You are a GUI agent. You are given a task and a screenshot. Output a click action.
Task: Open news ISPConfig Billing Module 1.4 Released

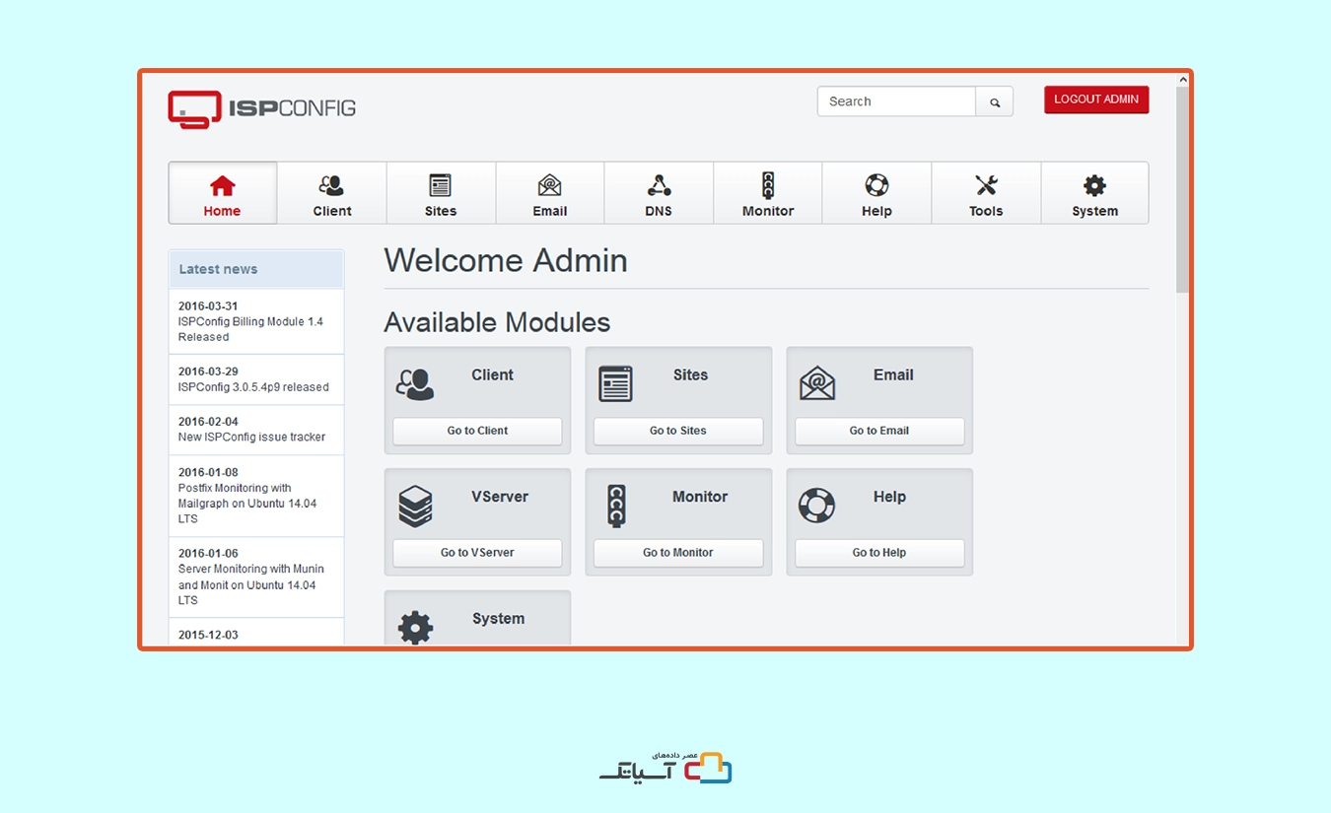(x=250, y=329)
